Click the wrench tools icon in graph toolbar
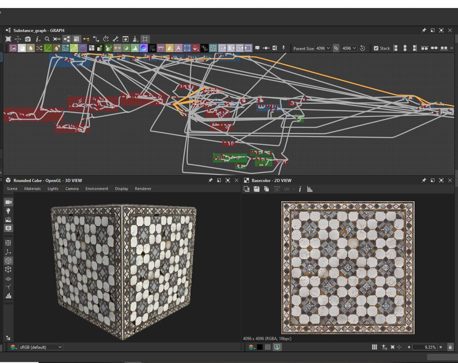458x363 pixels. tap(115, 39)
